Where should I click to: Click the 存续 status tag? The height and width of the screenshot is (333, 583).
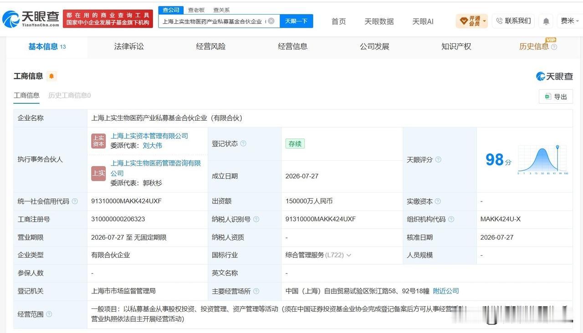(295, 144)
